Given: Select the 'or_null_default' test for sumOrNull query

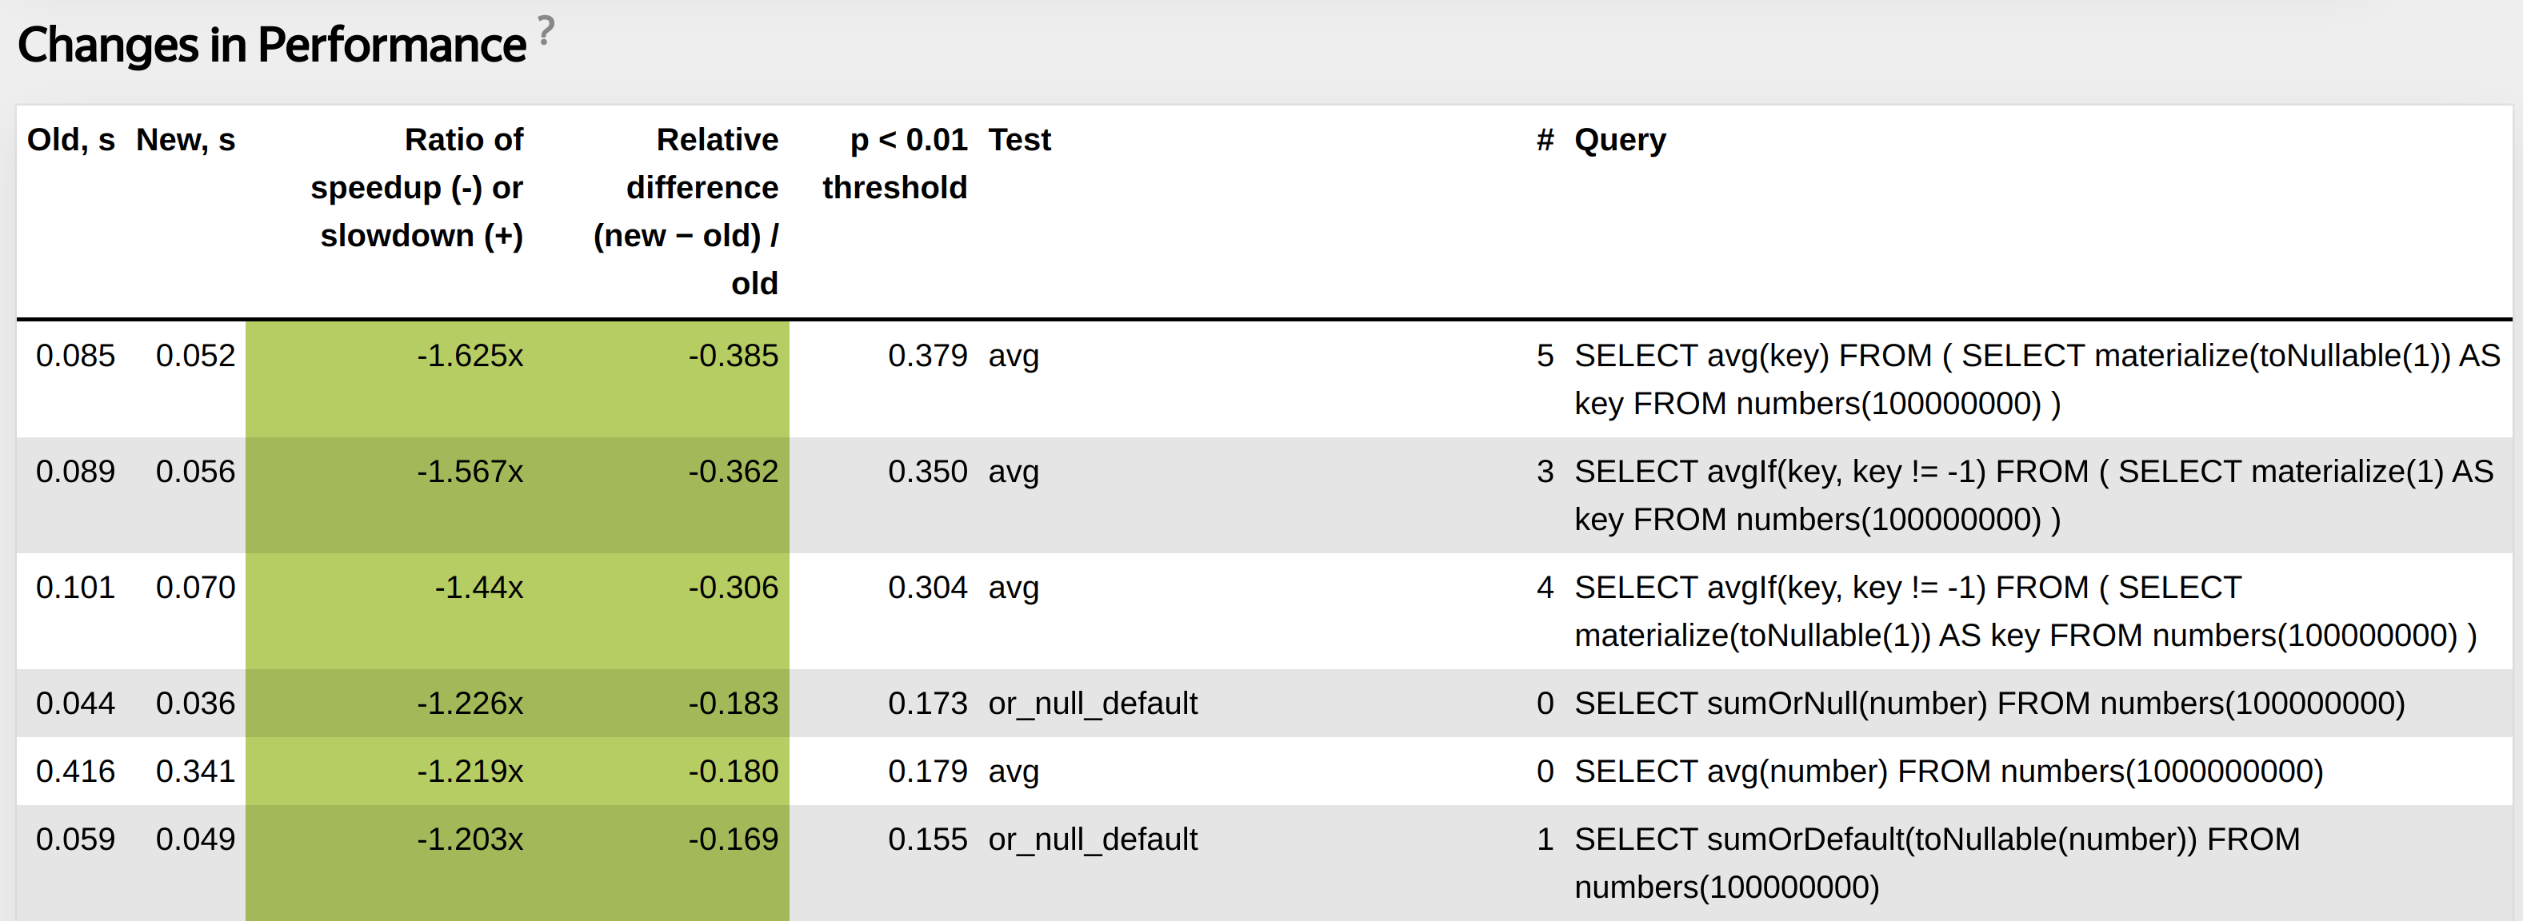Looking at the screenshot, I should point(1092,704).
